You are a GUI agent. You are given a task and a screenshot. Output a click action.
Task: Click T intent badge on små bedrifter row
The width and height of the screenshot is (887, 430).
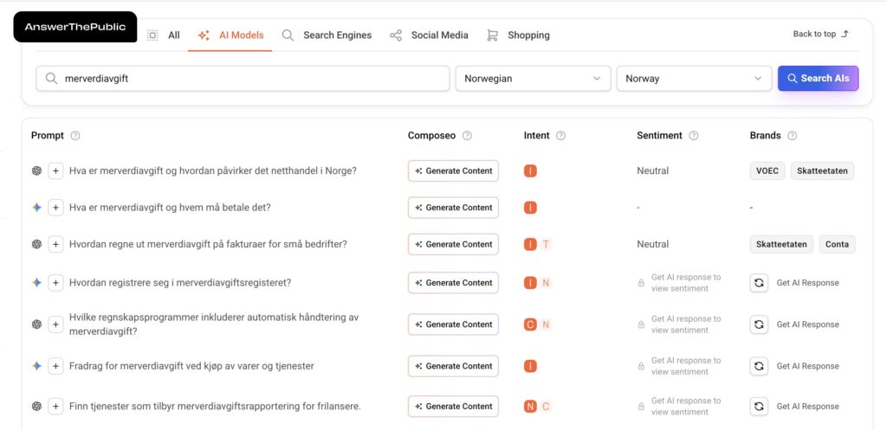point(546,245)
